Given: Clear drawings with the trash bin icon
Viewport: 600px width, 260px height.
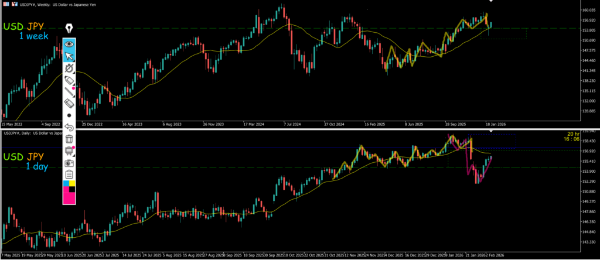Looking at the screenshot, I should [70, 139].
